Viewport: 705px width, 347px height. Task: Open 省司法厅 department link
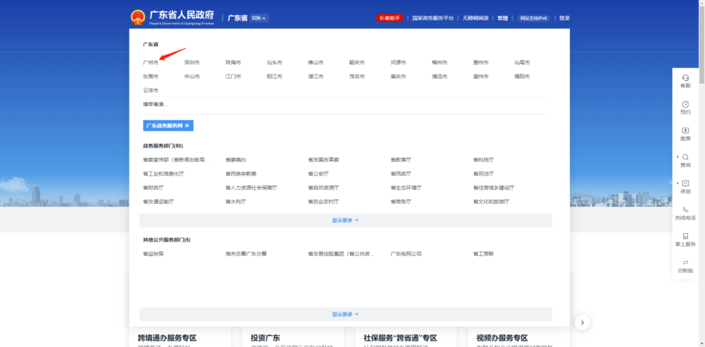click(483, 174)
